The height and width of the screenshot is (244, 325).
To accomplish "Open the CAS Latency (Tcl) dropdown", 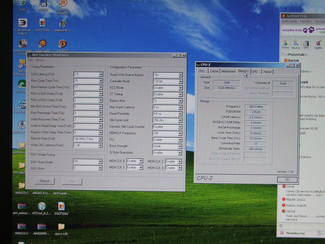I will (x=101, y=75).
